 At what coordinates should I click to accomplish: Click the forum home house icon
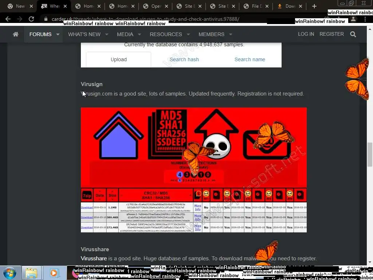coord(16,34)
